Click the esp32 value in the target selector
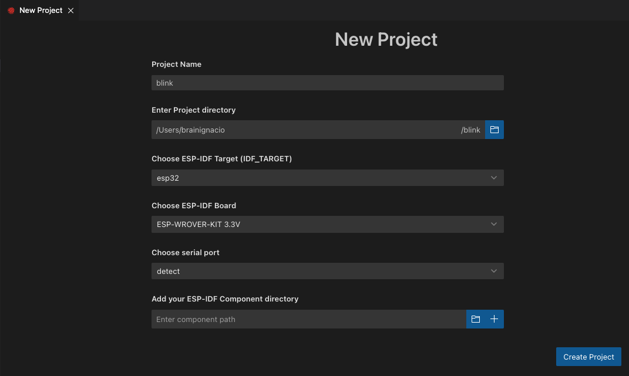This screenshot has height=376, width=629. point(168,177)
